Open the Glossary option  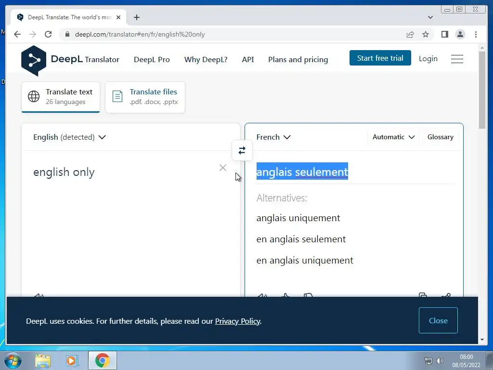click(440, 137)
